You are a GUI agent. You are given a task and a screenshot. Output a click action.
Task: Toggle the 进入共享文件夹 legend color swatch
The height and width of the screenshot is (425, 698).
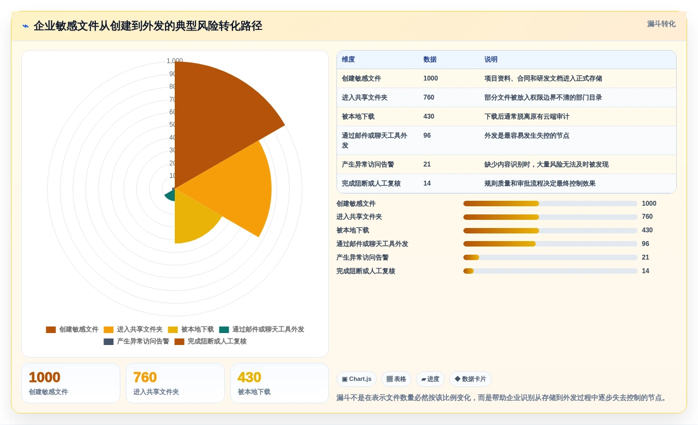coord(108,329)
